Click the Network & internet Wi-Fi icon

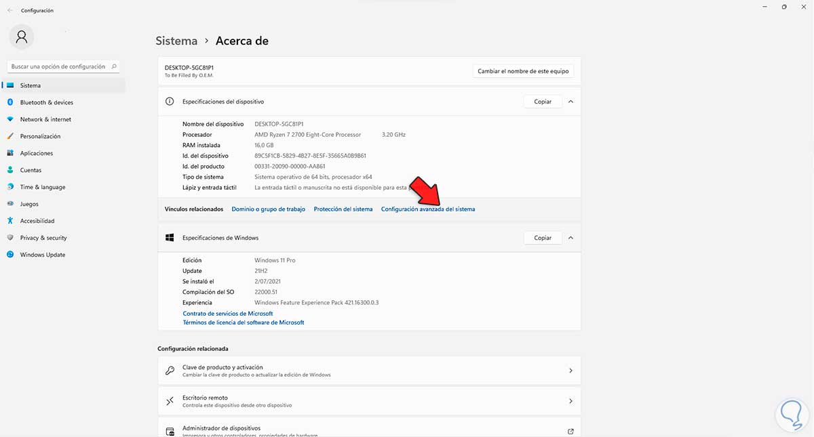click(10, 119)
